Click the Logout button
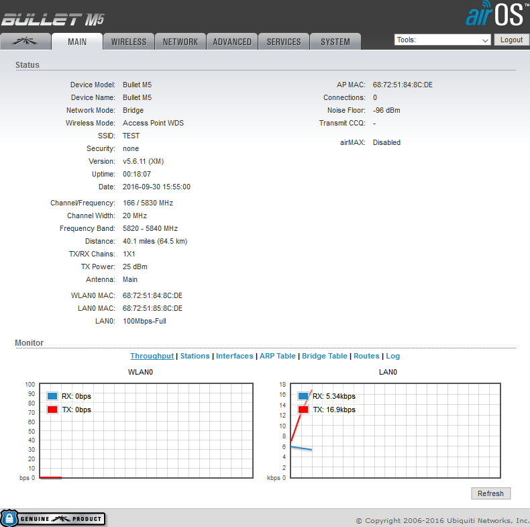Image resolution: width=530 pixels, height=527 pixels. [511, 40]
